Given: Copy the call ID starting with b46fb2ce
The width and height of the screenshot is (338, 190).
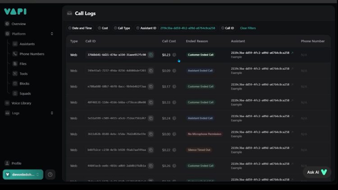Looking at the screenshot, I should pyautogui.click(x=151, y=150).
